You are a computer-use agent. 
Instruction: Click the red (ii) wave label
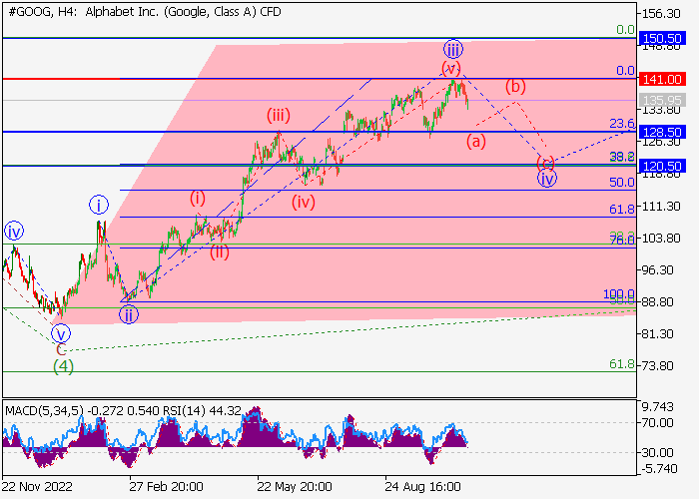(220, 251)
